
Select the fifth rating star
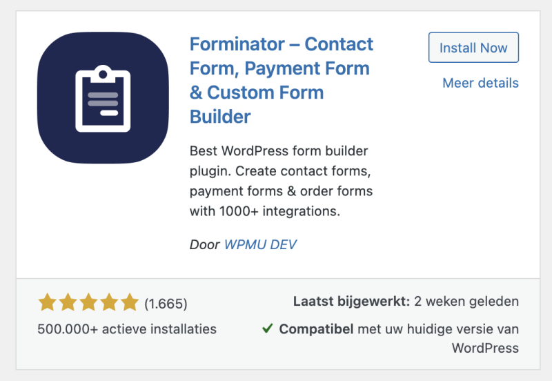pos(130,302)
